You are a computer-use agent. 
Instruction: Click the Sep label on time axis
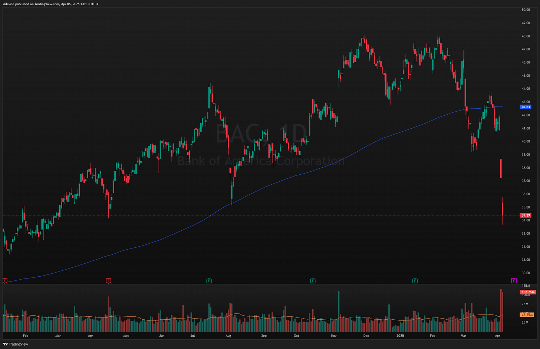tap(264, 336)
